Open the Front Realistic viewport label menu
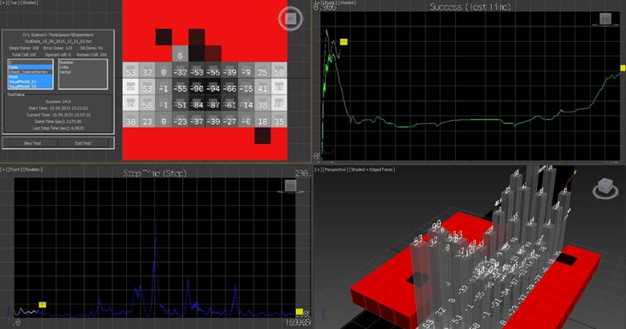This screenshot has height=329, width=626. click(x=22, y=169)
